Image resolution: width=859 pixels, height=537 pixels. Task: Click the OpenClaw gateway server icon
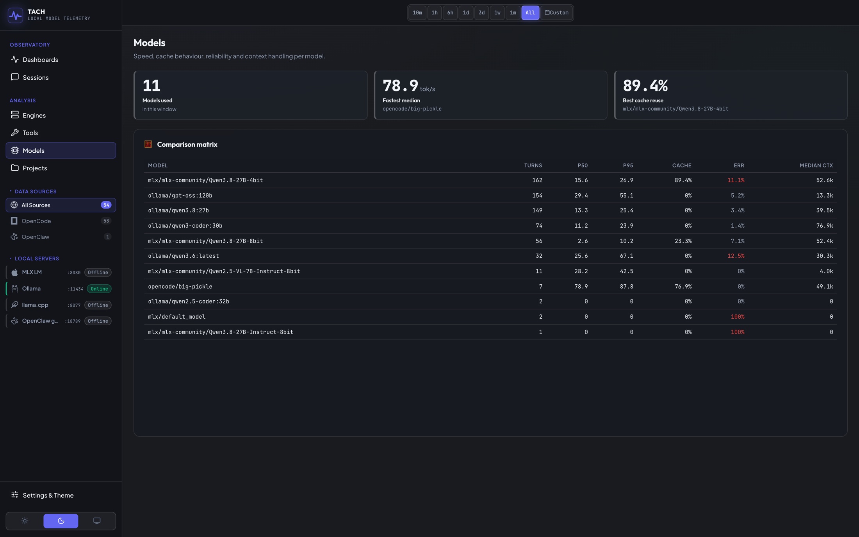[14, 321]
